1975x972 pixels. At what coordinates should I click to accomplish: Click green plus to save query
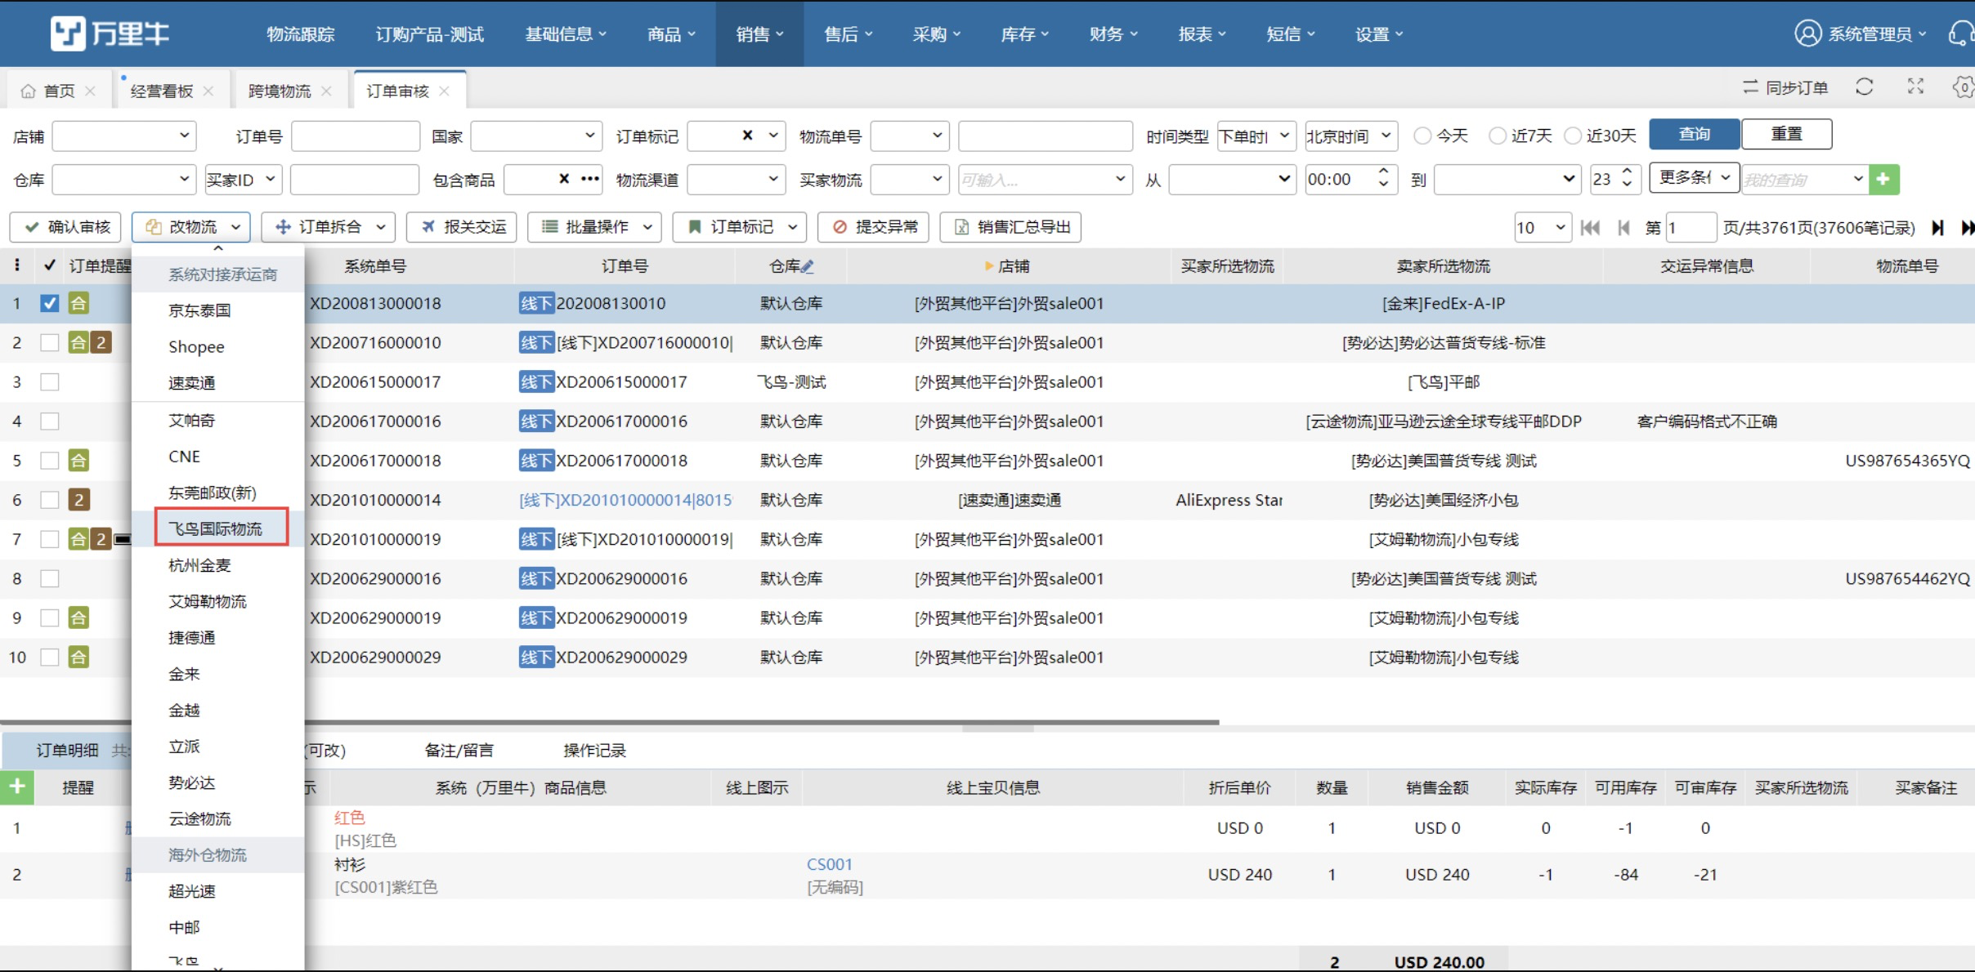[1883, 179]
